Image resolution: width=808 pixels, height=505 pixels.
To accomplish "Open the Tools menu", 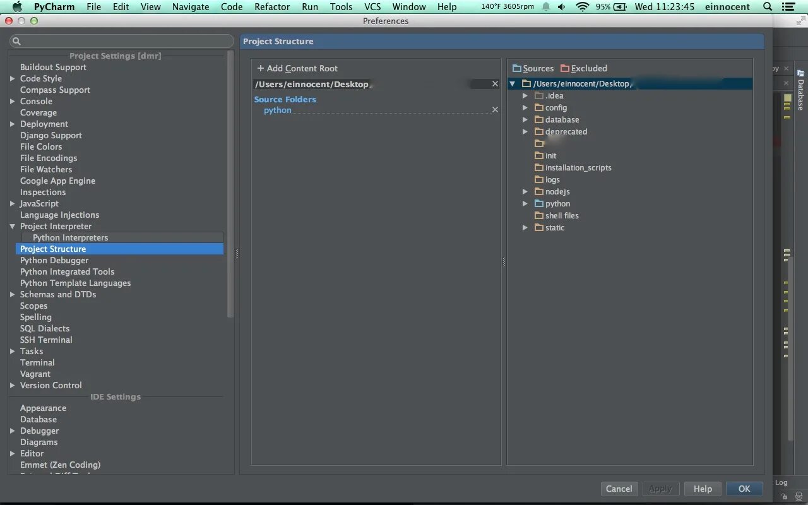I will pos(341,7).
